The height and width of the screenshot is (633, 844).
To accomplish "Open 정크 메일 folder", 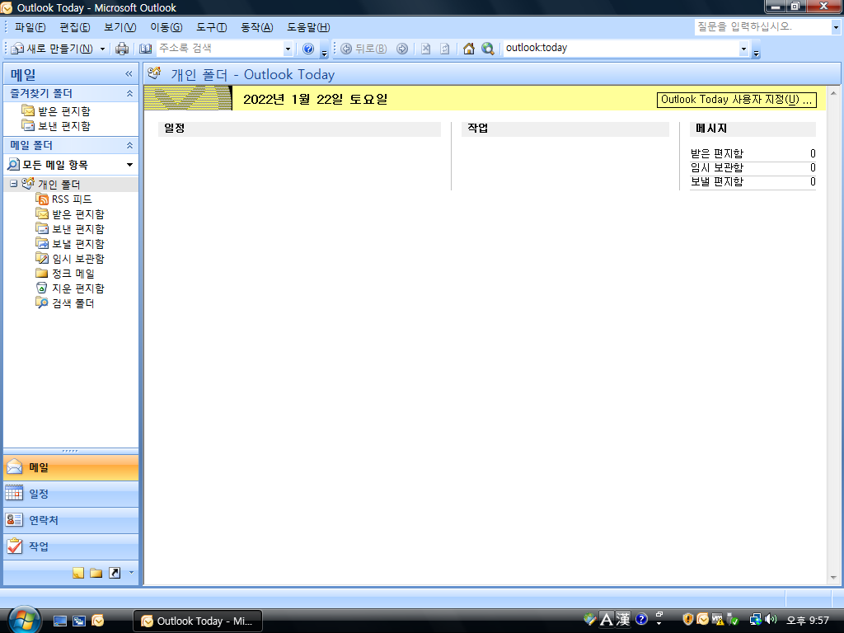I will point(73,274).
